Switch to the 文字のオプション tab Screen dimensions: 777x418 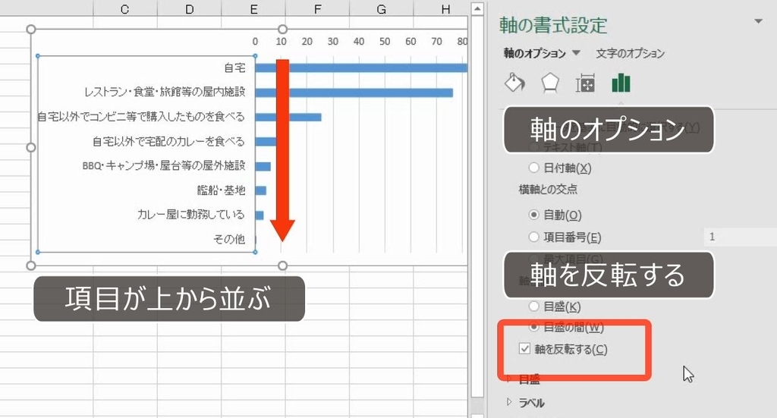(630, 53)
